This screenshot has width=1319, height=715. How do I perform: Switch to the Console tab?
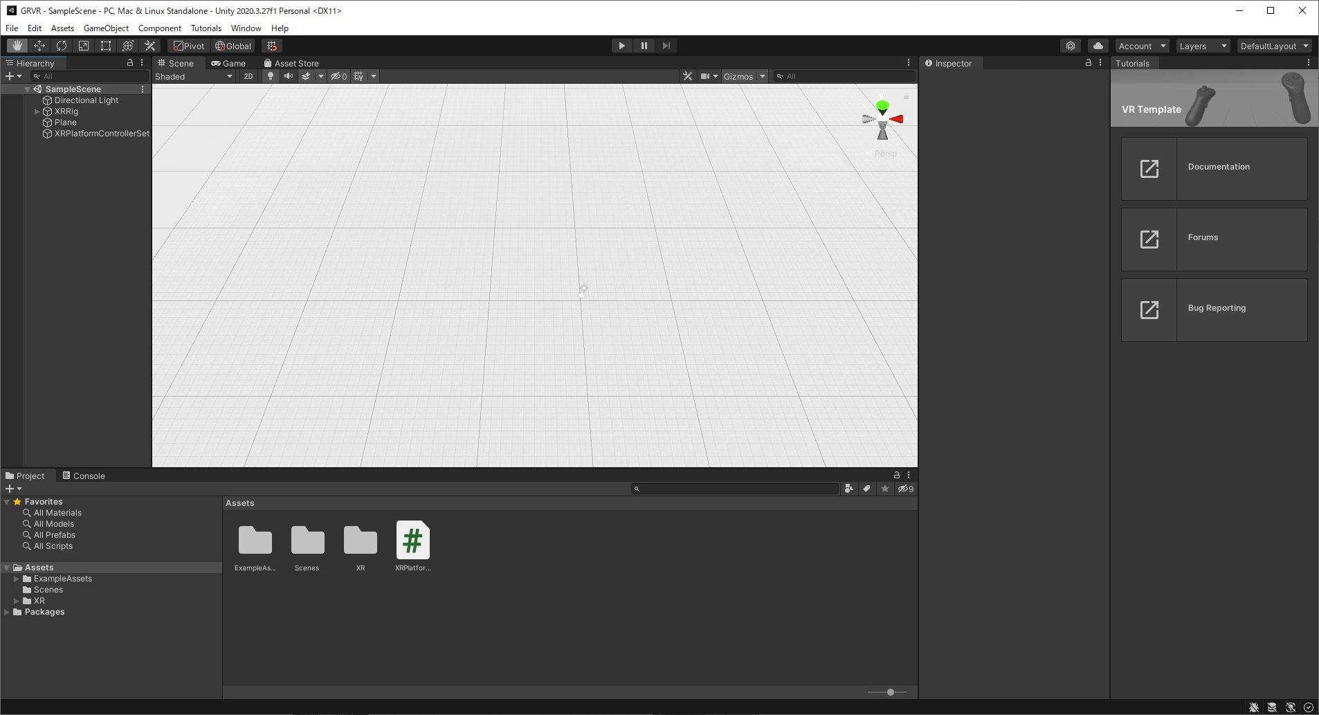pos(84,476)
